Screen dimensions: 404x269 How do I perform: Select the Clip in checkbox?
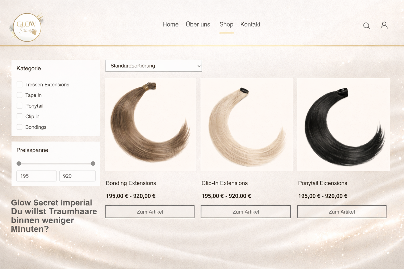pyautogui.click(x=19, y=116)
